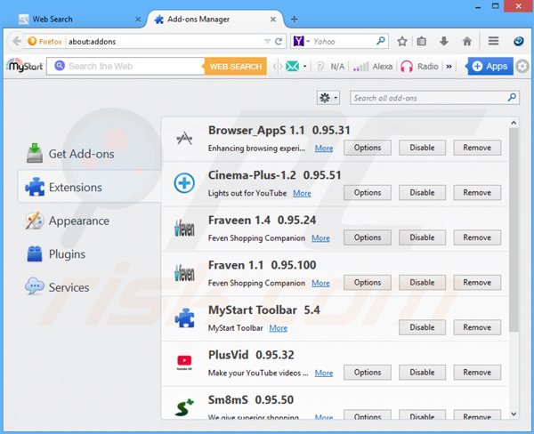
Task: Click the PlusVid YouTube icon
Action: click(x=184, y=362)
